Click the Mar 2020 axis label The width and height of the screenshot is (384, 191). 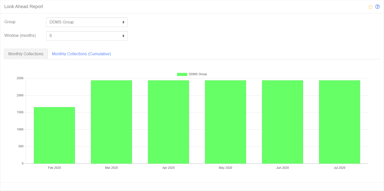coord(112,168)
